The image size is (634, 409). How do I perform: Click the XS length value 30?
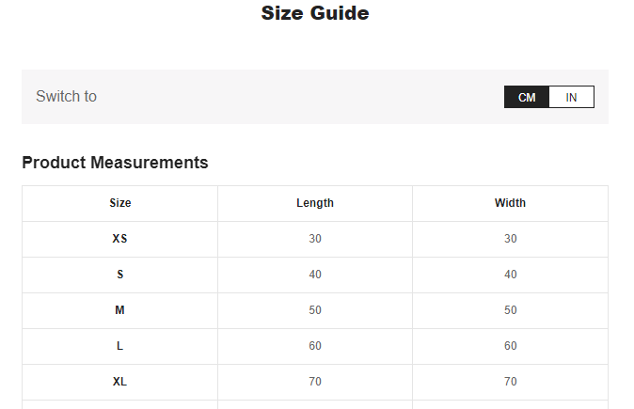[x=315, y=239]
